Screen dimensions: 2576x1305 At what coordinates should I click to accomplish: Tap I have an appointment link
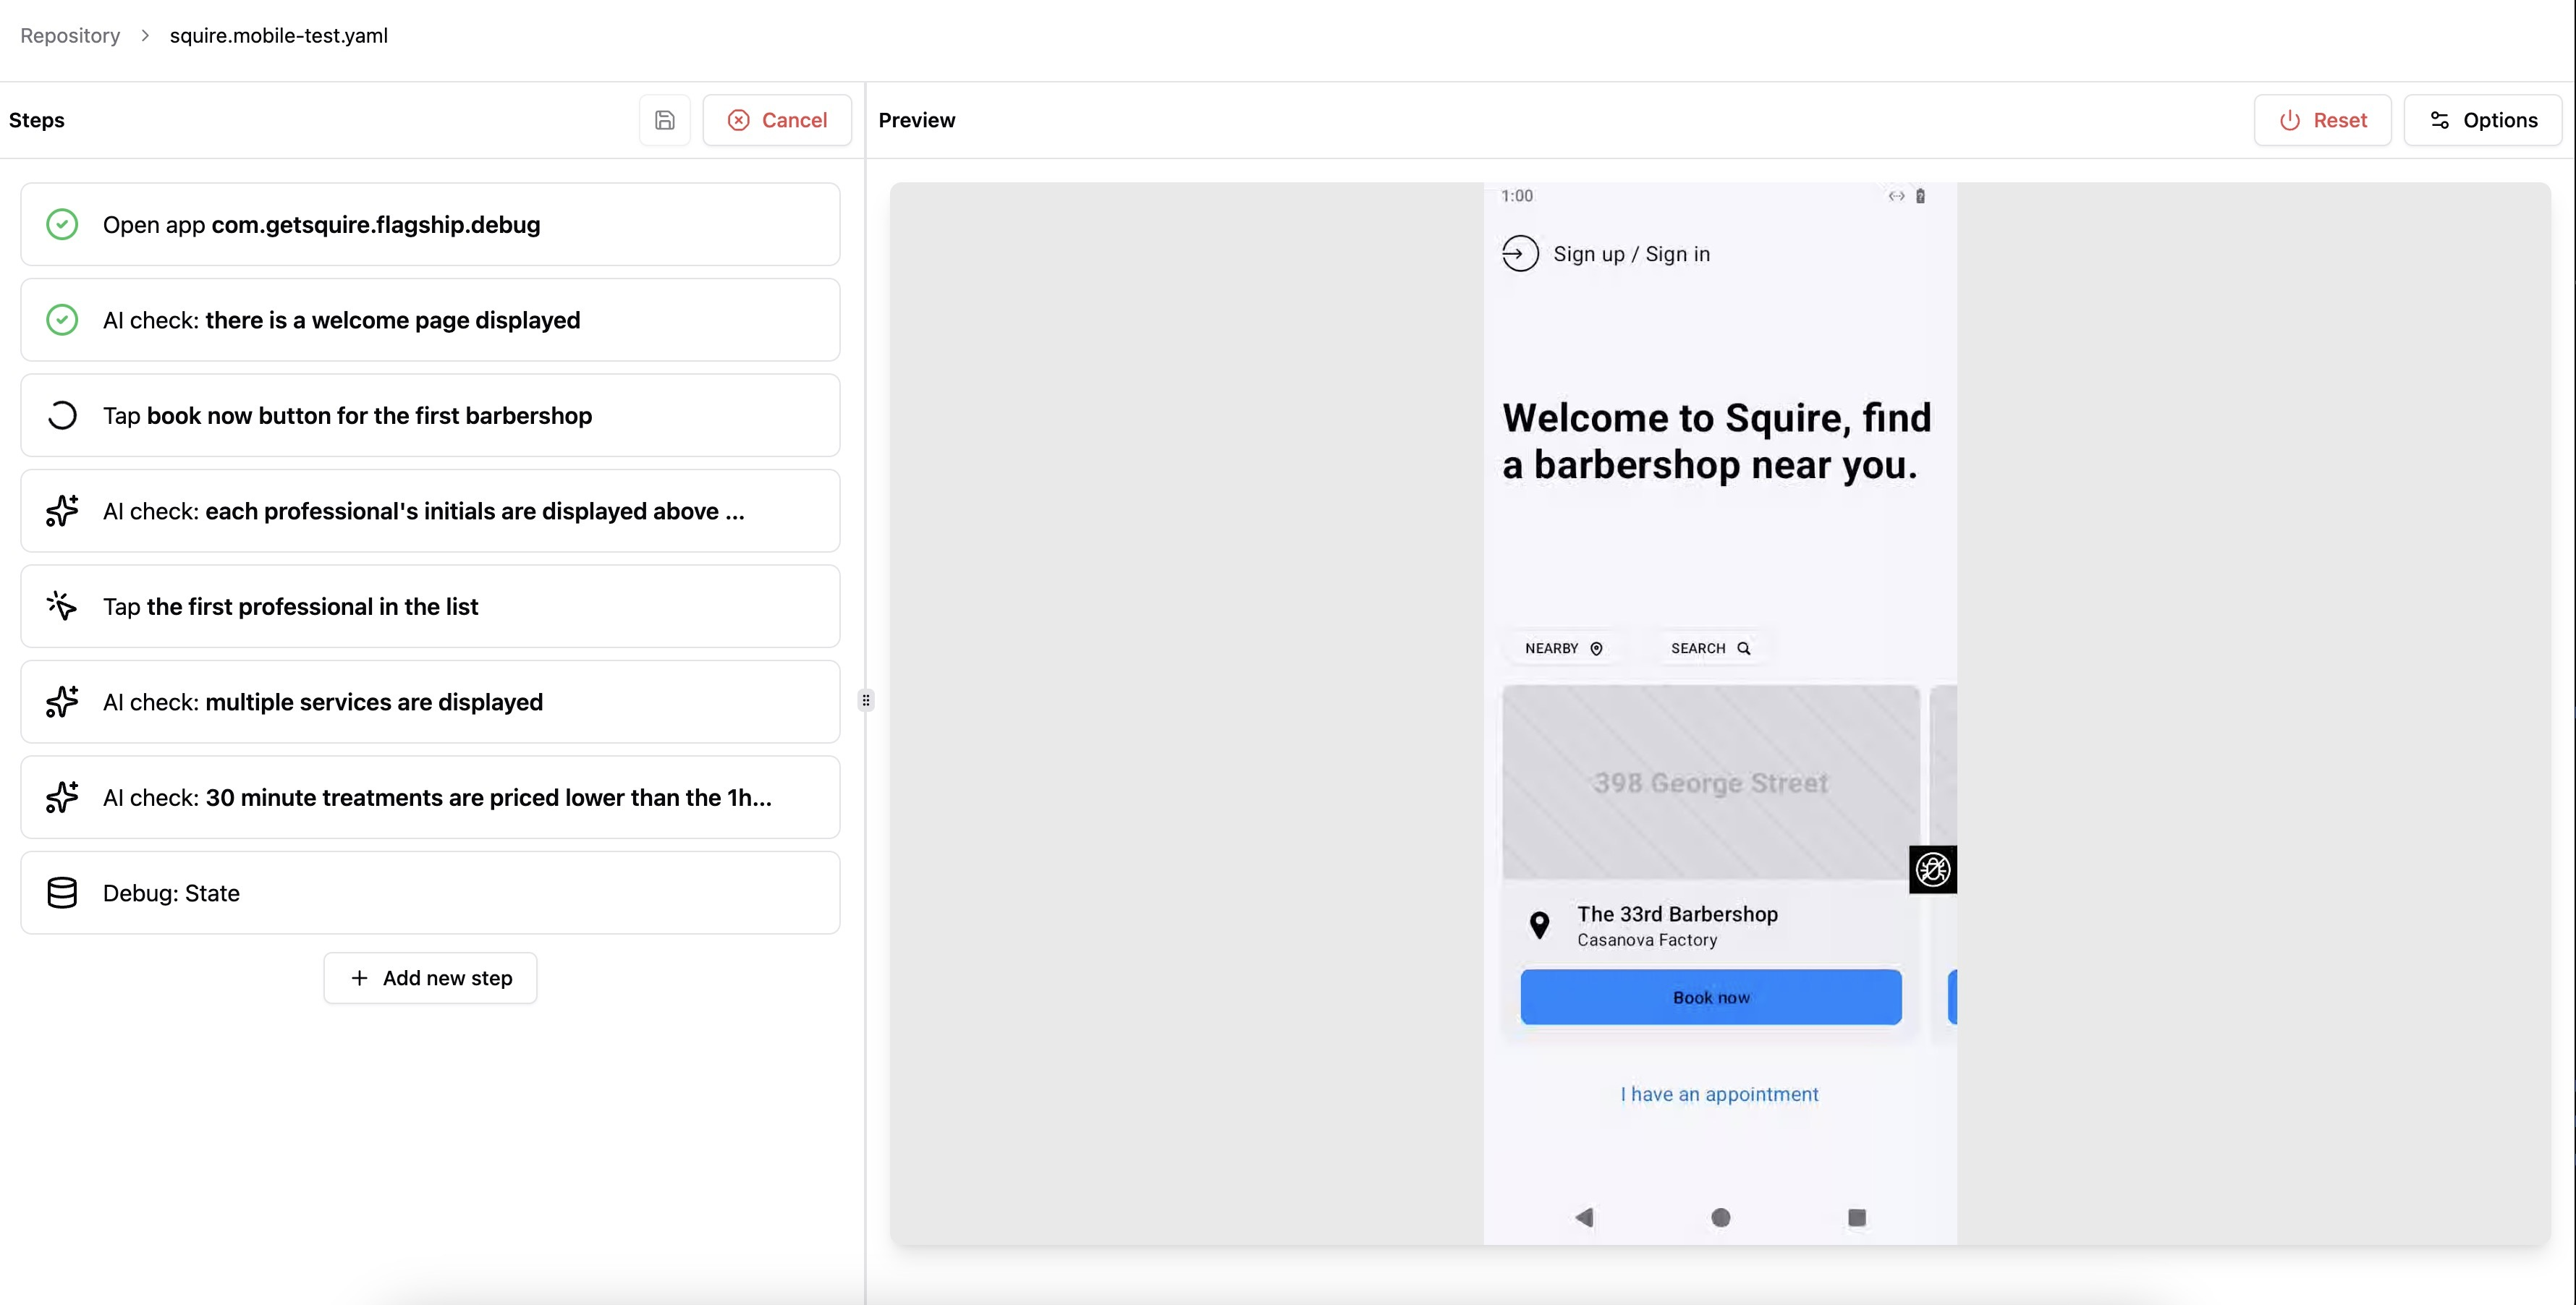(x=1719, y=1094)
